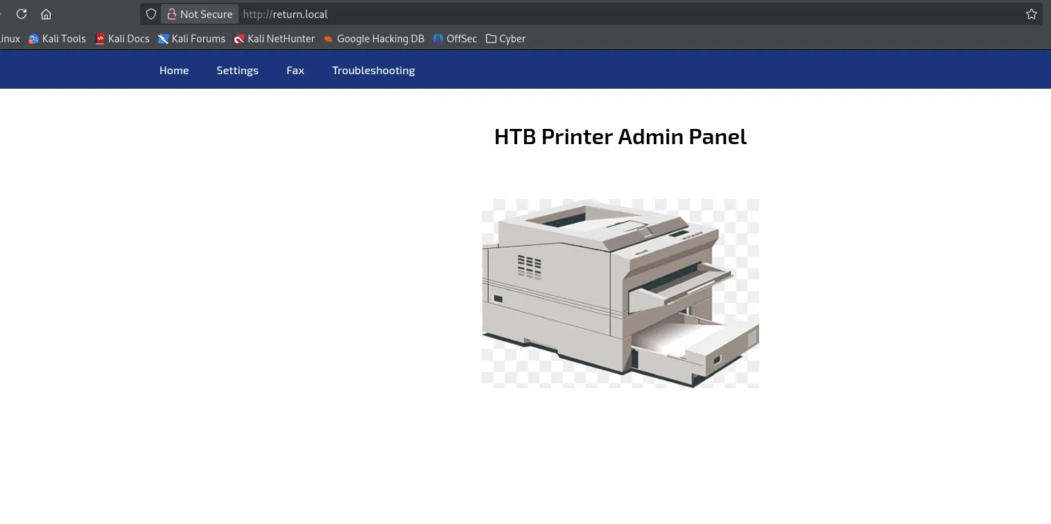The image size is (1051, 524).
Task: Click the HTB Printer Admin Panel heading
Action: pos(620,137)
